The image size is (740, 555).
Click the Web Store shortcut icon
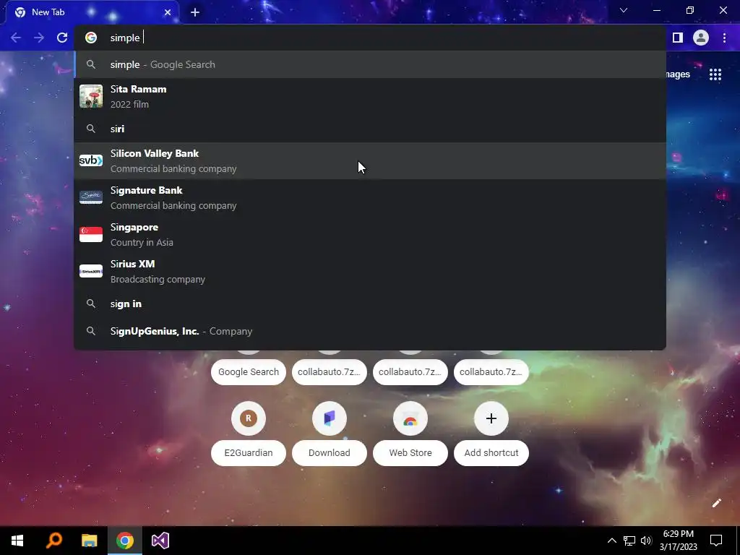pos(410,418)
